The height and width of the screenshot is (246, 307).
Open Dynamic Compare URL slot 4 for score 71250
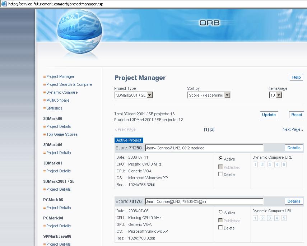coord(276,164)
